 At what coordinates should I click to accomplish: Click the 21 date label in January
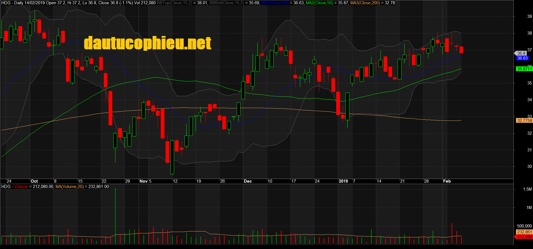click(x=402, y=181)
